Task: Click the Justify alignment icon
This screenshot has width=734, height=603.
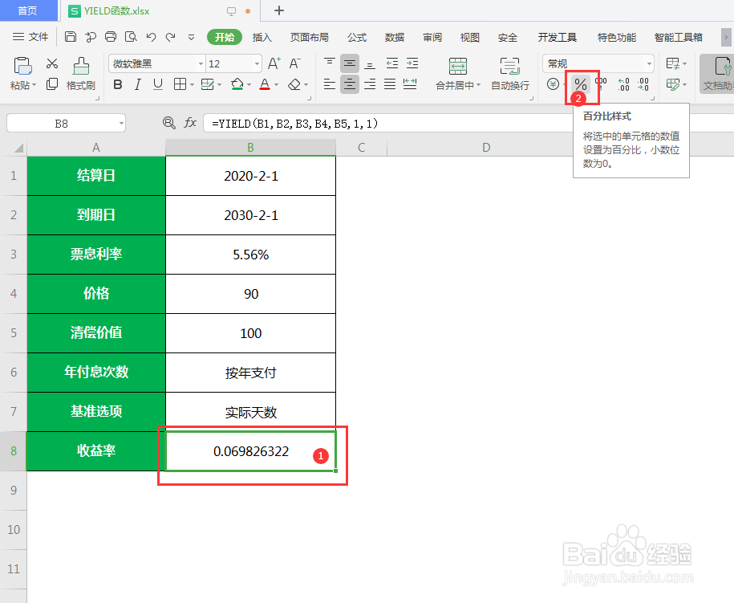Action: pyautogui.click(x=390, y=84)
